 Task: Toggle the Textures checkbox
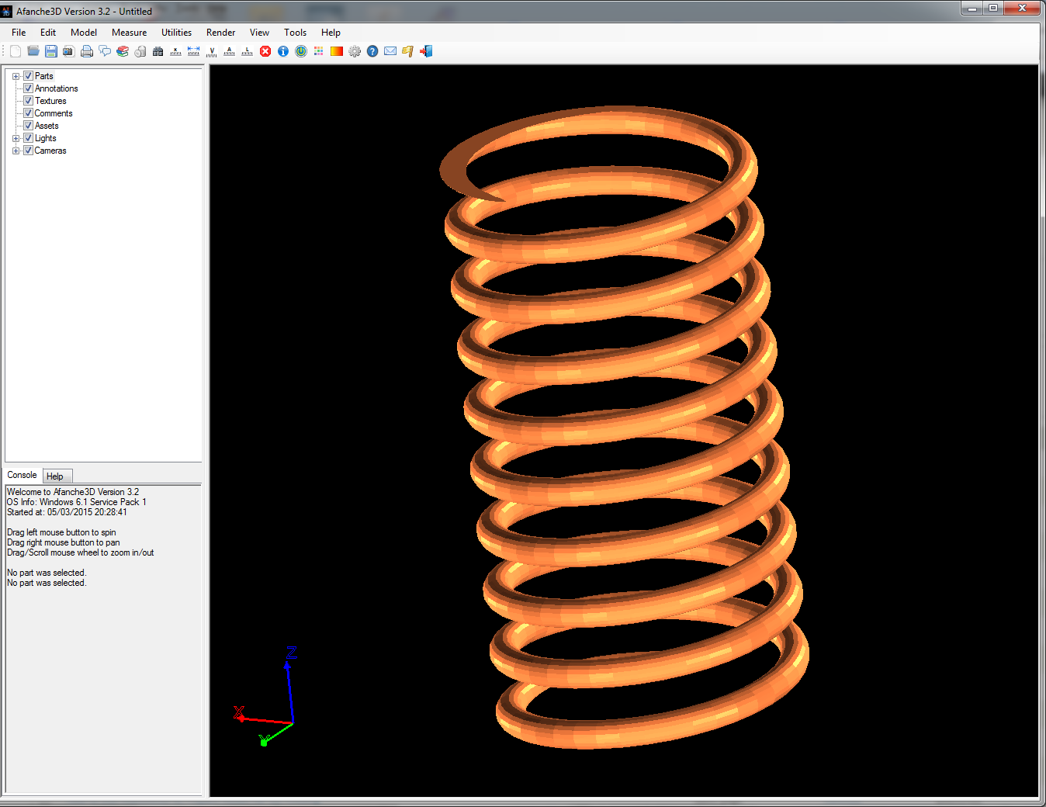click(28, 101)
